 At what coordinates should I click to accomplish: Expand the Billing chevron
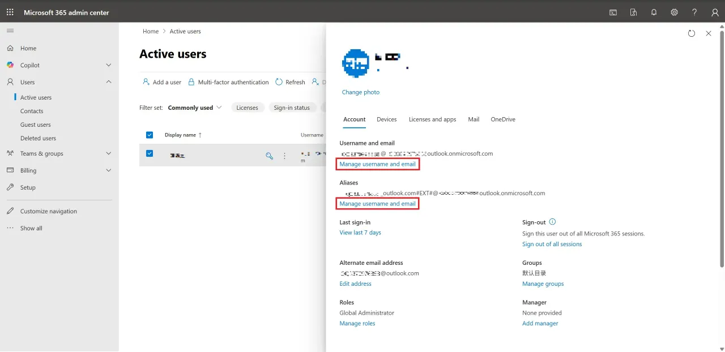click(x=109, y=170)
